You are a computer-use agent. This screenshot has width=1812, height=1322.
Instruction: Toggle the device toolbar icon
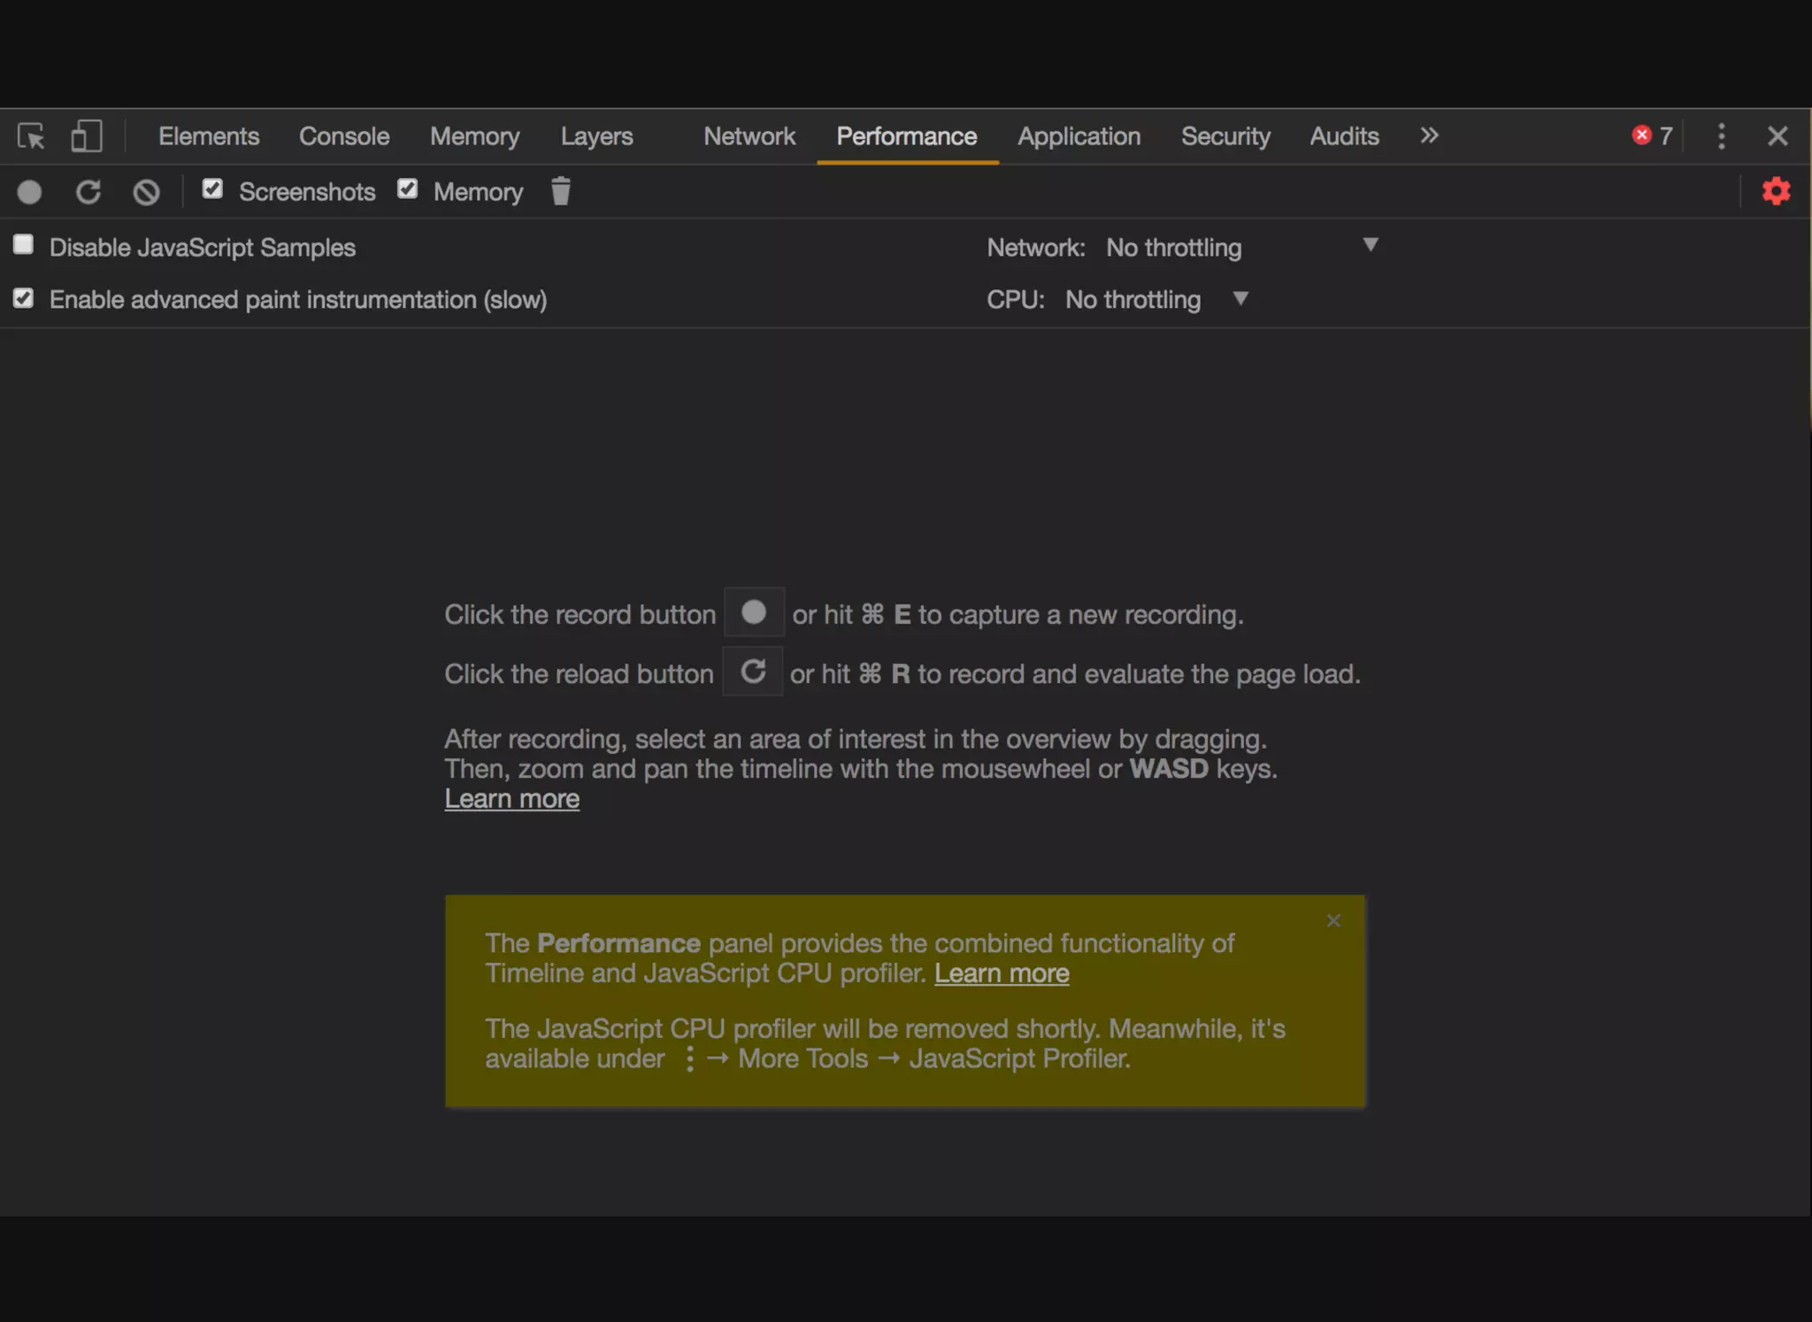pos(86,136)
